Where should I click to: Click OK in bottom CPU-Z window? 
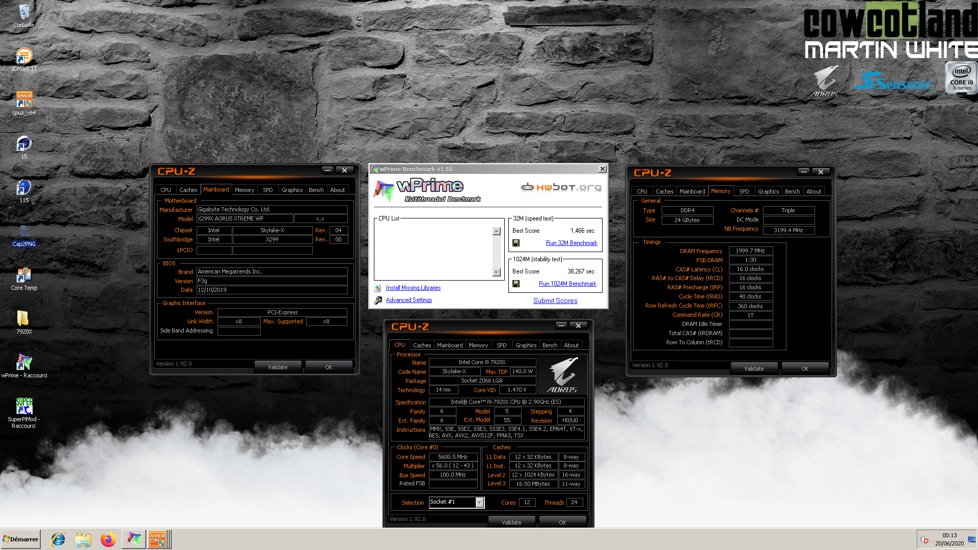562,522
